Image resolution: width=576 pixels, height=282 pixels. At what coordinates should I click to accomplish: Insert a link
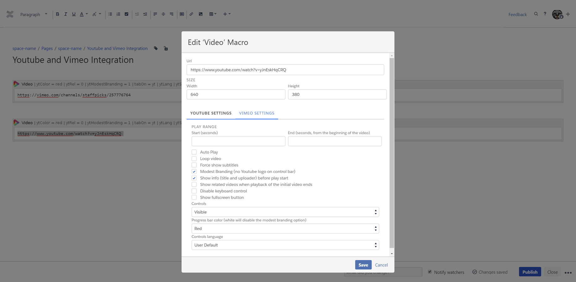(191, 14)
